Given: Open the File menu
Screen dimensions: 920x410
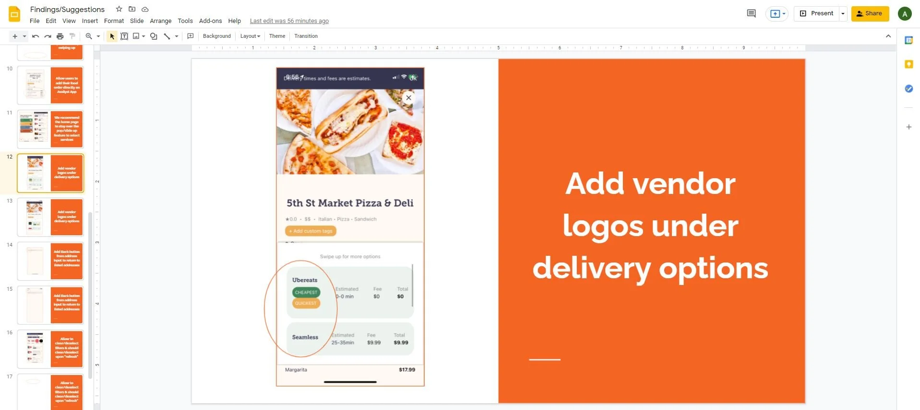Looking at the screenshot, I should pos(35,21).
